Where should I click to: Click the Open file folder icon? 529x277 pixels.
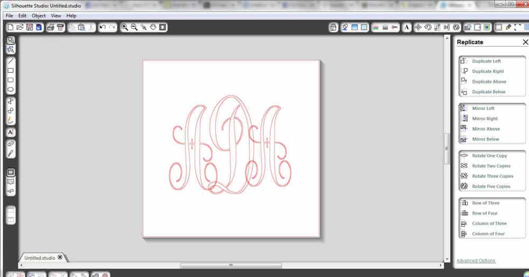point(20,27)
